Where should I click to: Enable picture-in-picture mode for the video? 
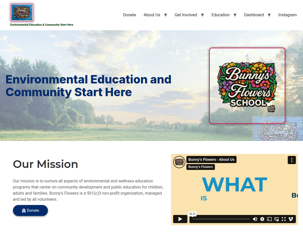(x=277, y=219)
